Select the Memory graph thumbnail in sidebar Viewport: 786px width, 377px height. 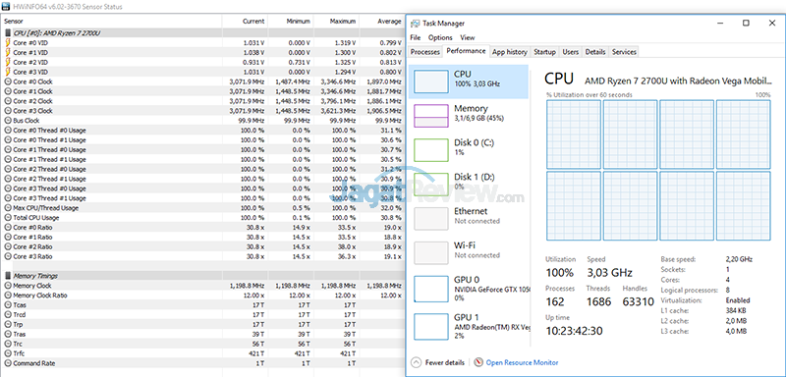coord(431,116)
